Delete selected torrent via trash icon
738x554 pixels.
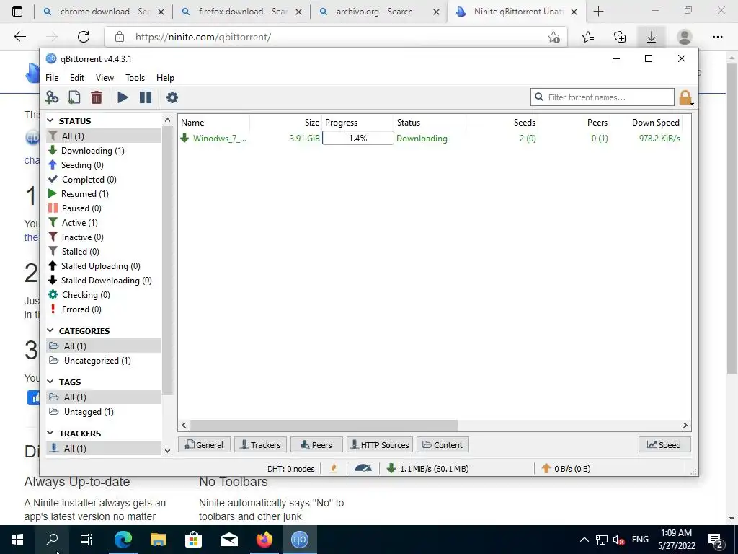pos(97,97)
